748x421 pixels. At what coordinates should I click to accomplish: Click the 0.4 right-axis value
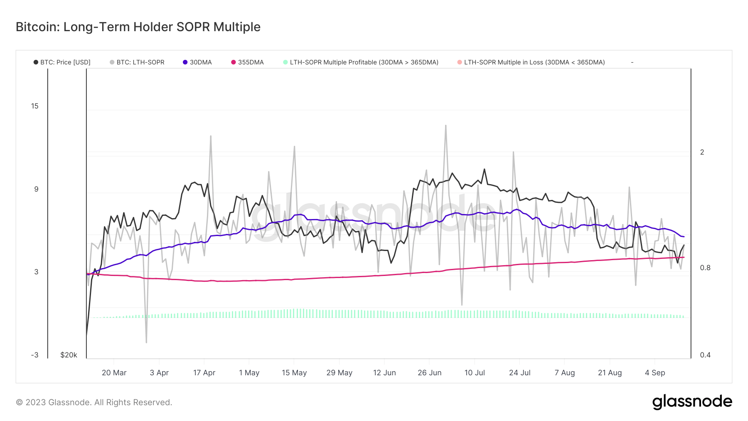tap(705, 355)
